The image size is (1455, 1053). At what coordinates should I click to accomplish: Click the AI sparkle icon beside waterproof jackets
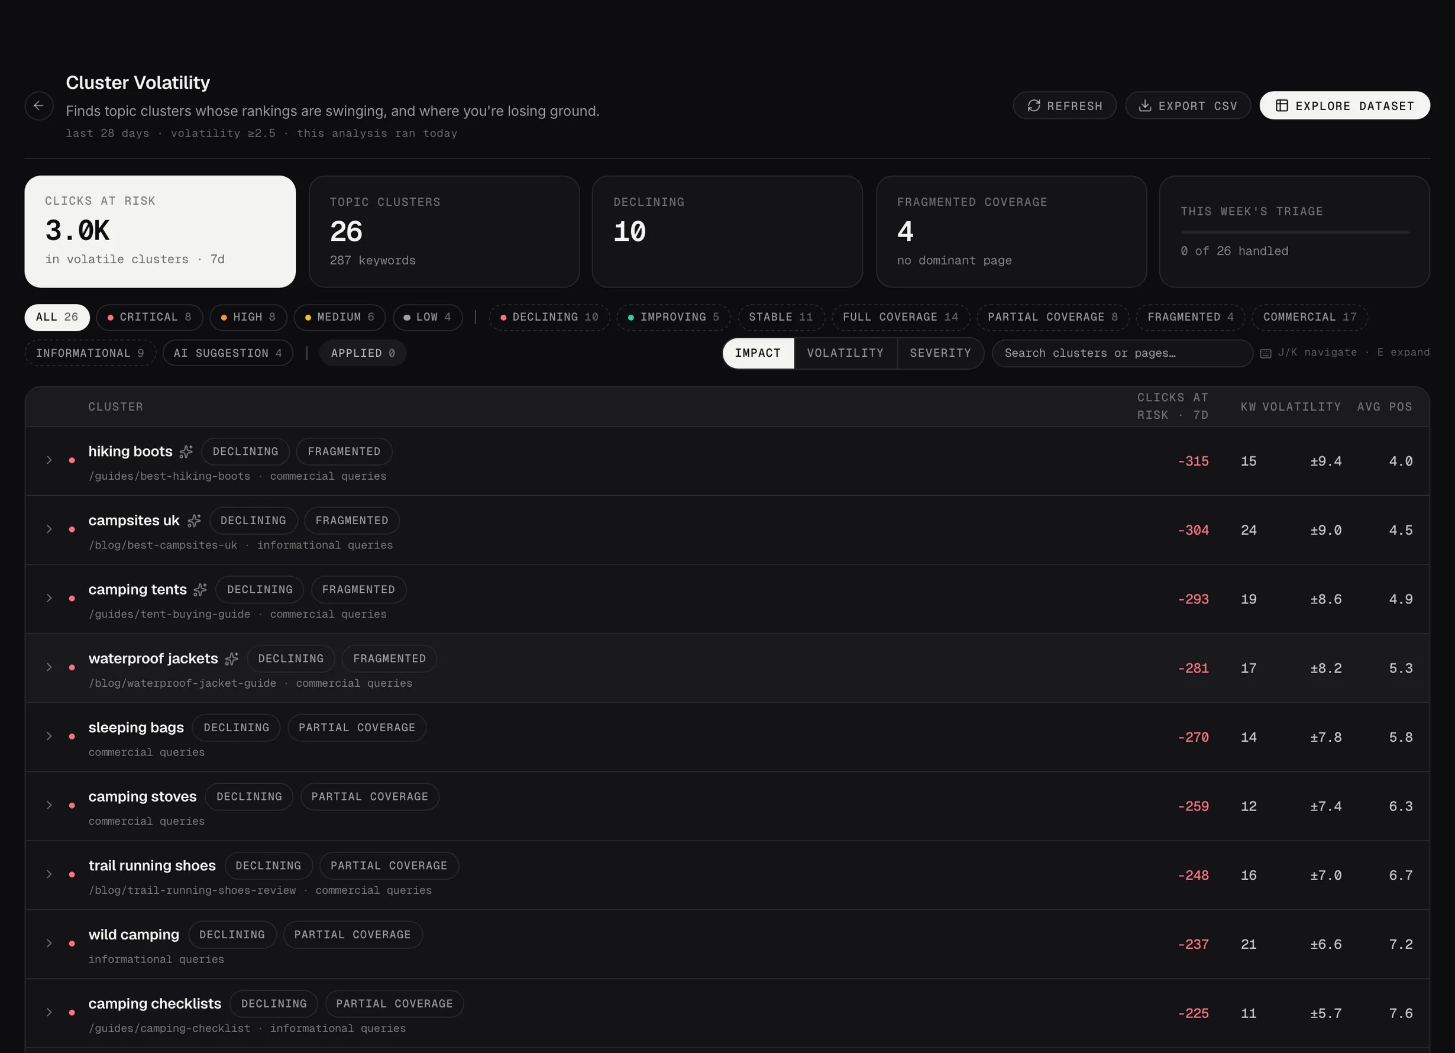[232, 658]
